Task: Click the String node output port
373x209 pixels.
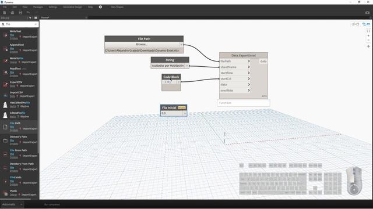Action: (x=187, y=66)
